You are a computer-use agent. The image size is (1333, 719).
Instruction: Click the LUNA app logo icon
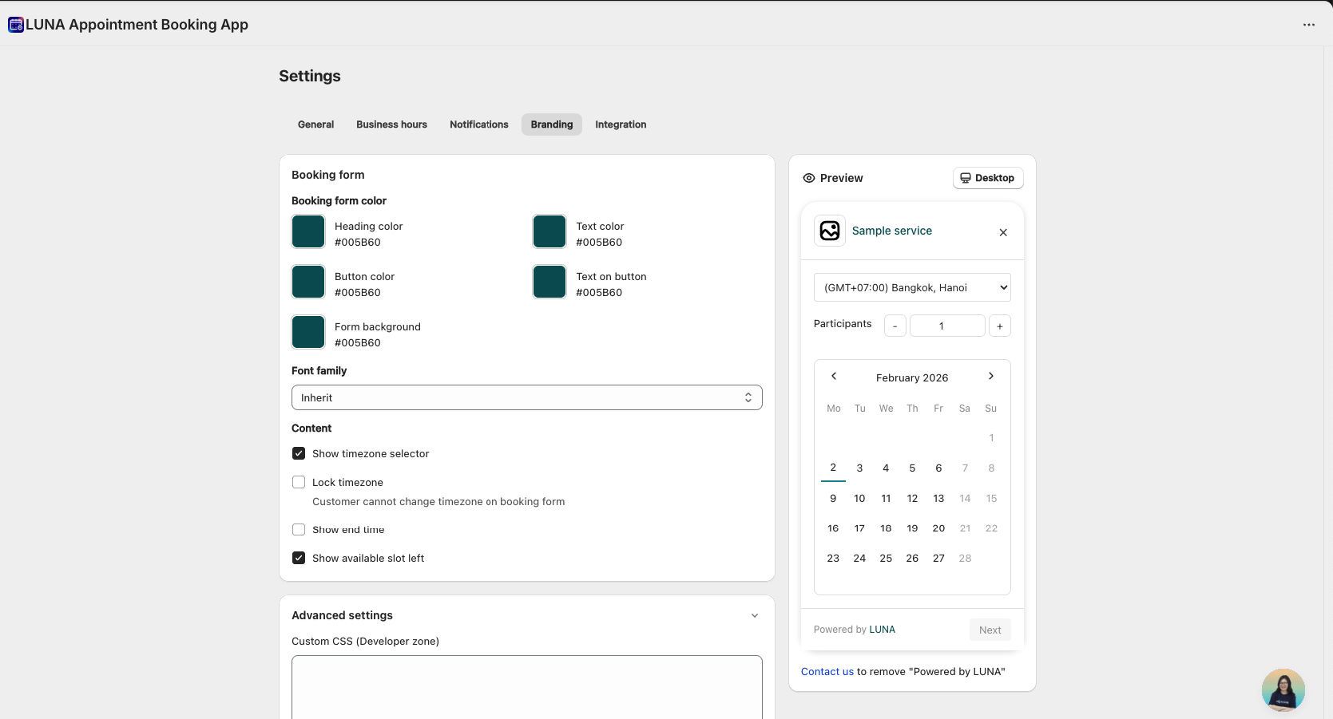(x=16, y=25)
